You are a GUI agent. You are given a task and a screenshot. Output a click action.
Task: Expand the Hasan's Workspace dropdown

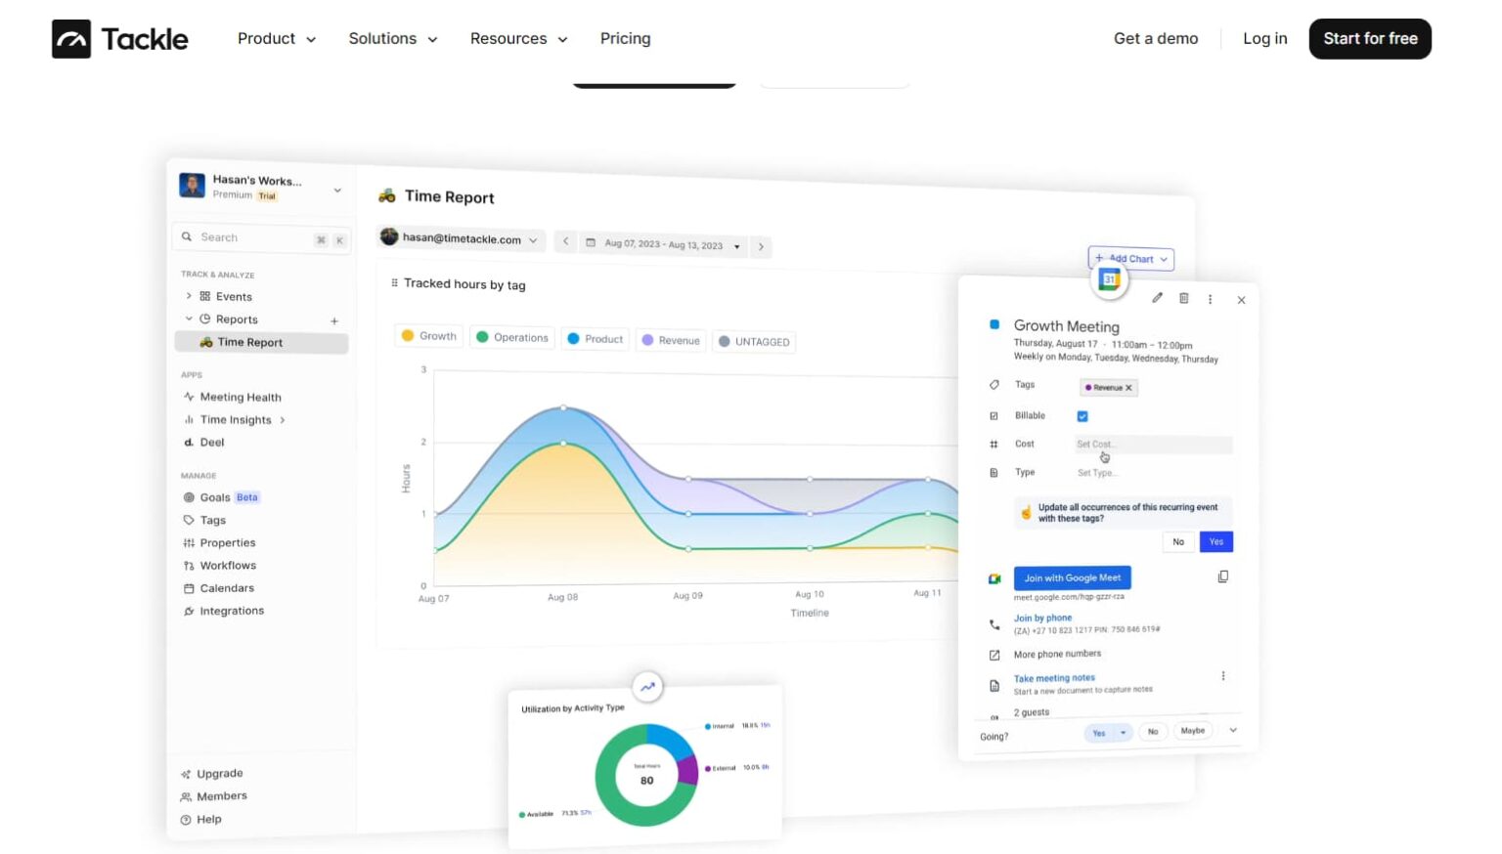pyautogui.click(x=336, y=190)
